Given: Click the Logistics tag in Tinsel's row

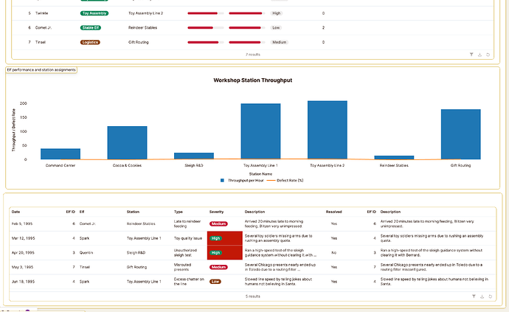Looking at the screenshot, I should pos(89,42).
